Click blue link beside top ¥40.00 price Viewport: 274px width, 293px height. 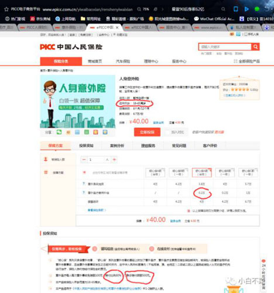pos(159,122)
